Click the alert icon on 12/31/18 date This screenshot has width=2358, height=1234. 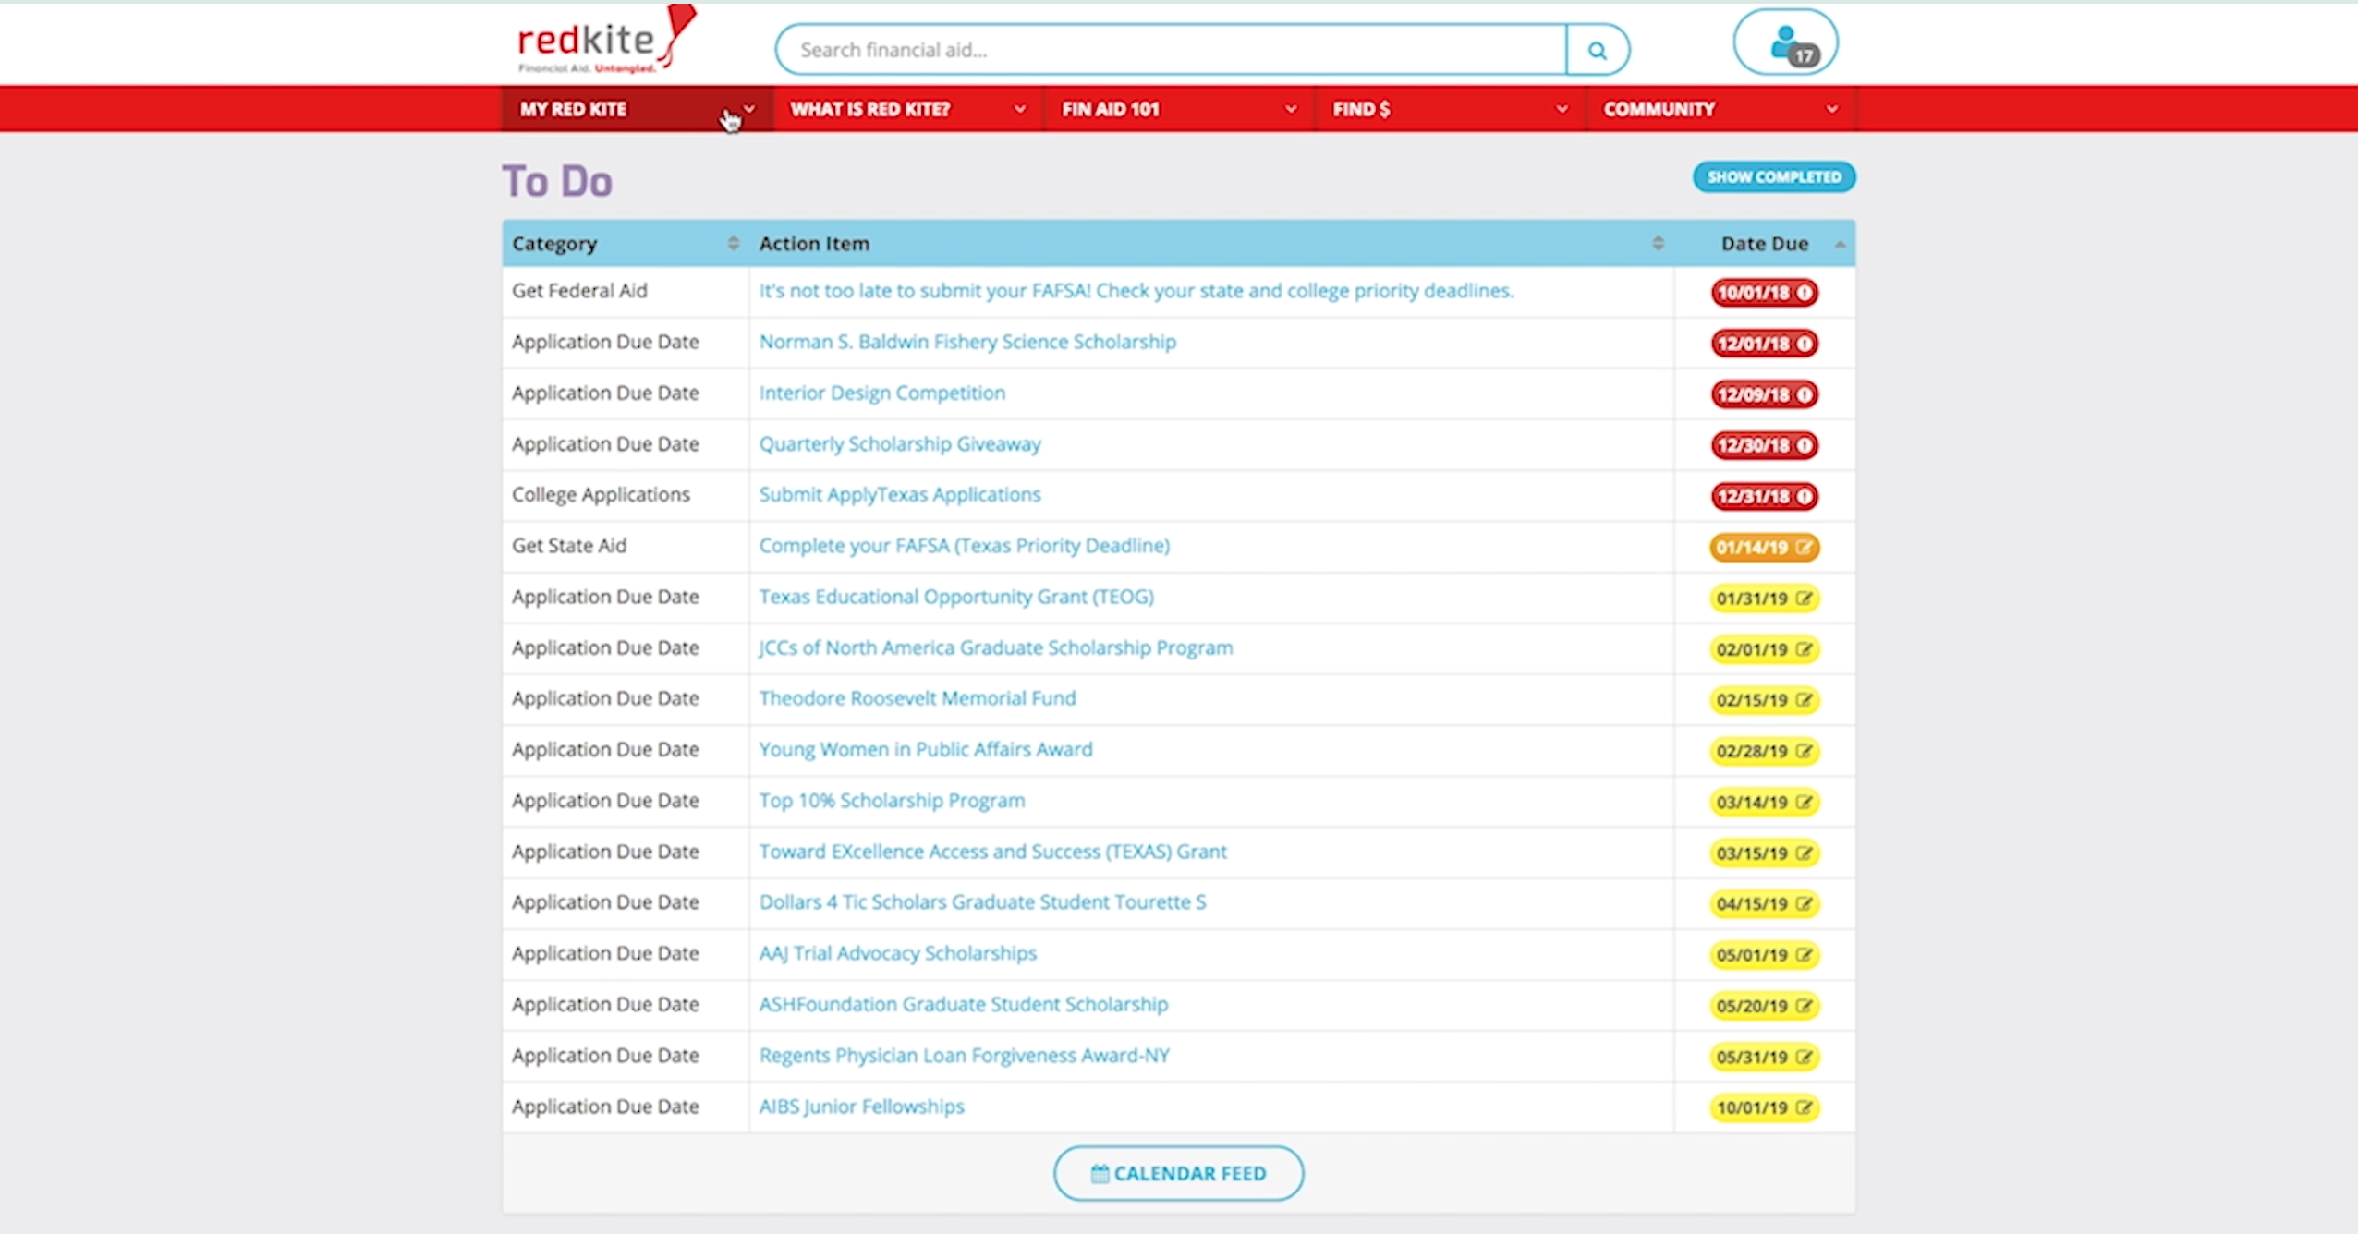(1804, 497)
